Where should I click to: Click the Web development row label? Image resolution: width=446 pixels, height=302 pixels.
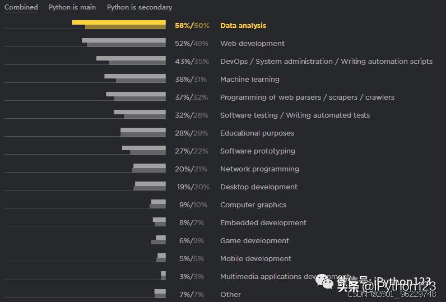coord(252,44)
